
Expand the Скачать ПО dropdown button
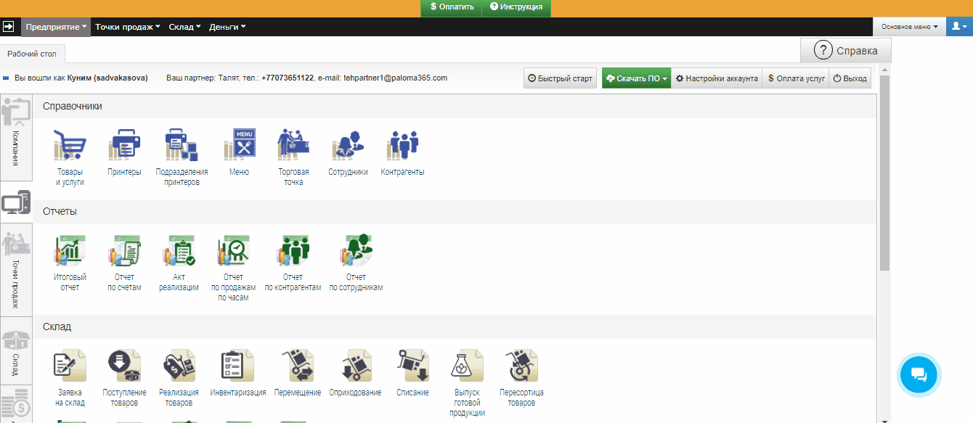(x=635, y=78)
